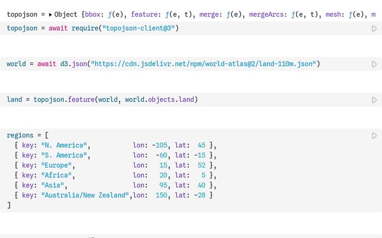Run the topojson require cell
The width and height of the screenshot is (382, 238).
point(374,29)
